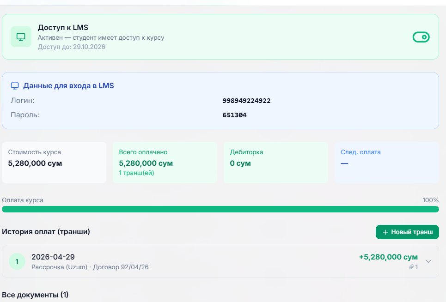Select the login value 998949224922
Viewport: 446px width, 302px height.
246,101
